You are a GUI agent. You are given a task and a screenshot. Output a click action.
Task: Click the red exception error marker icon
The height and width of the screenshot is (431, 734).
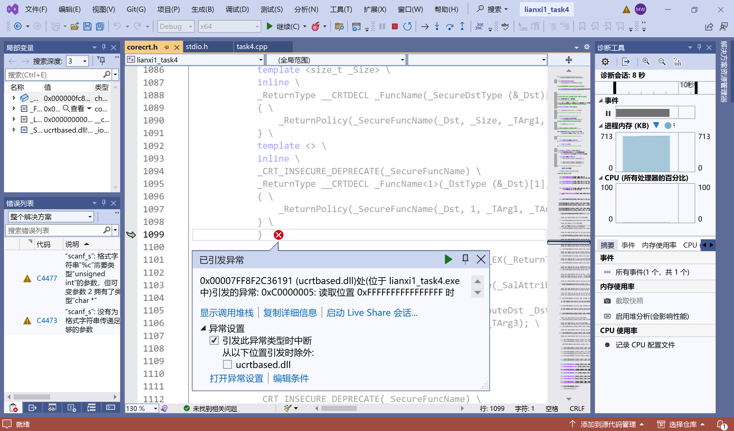(278, 235)
